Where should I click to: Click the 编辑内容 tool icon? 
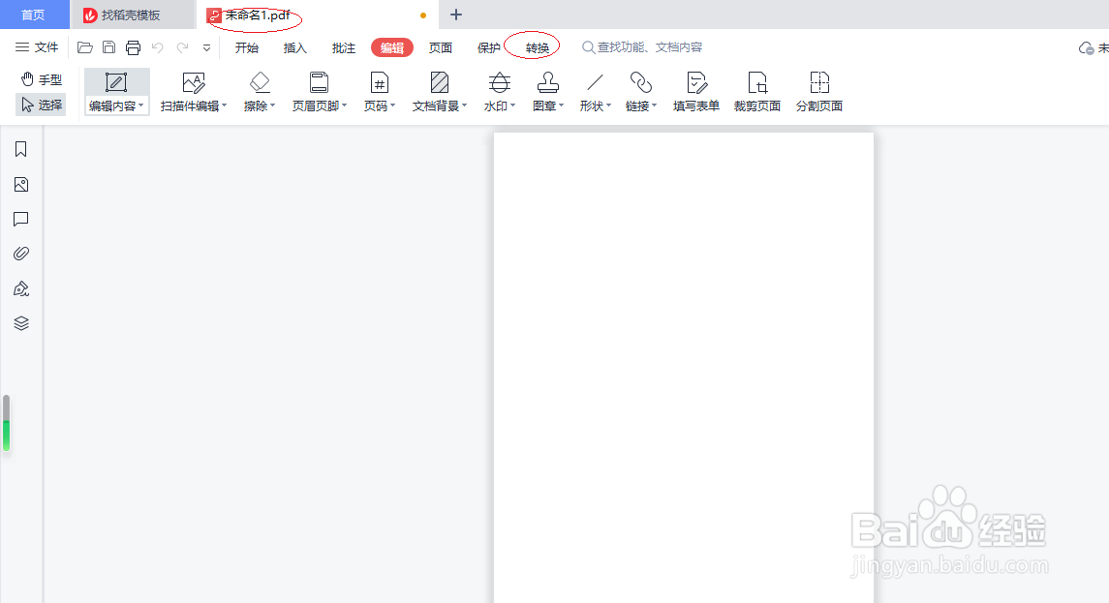(x=116, y=82)
